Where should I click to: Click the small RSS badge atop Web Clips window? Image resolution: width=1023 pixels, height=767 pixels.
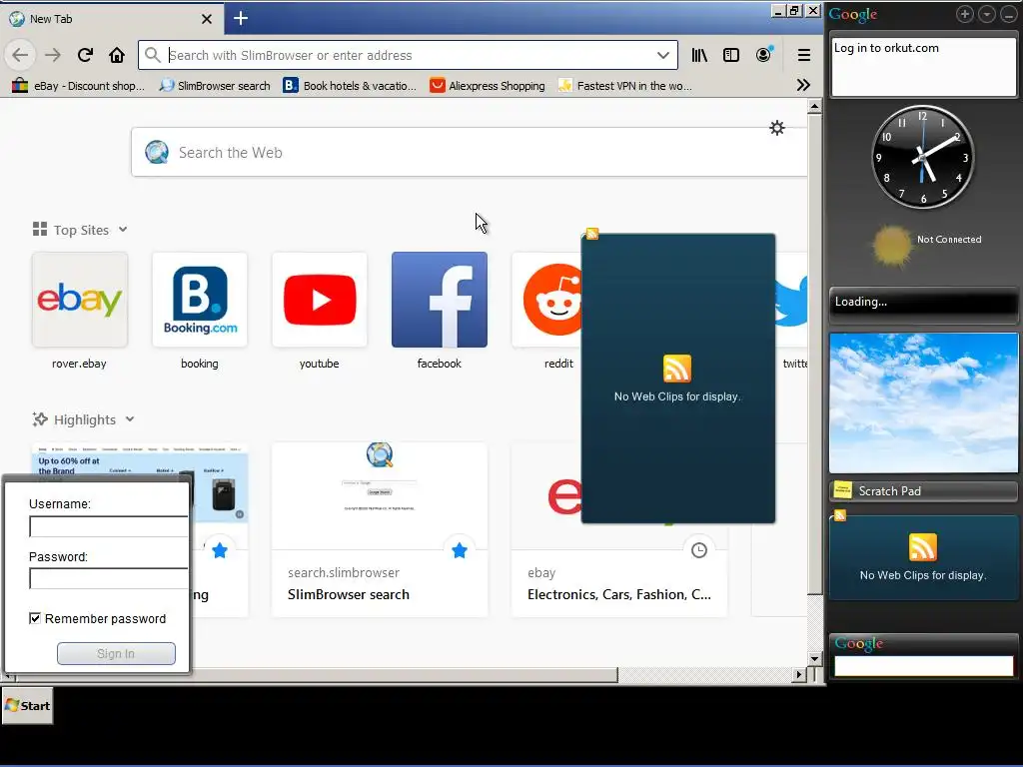tap(591, 234)
